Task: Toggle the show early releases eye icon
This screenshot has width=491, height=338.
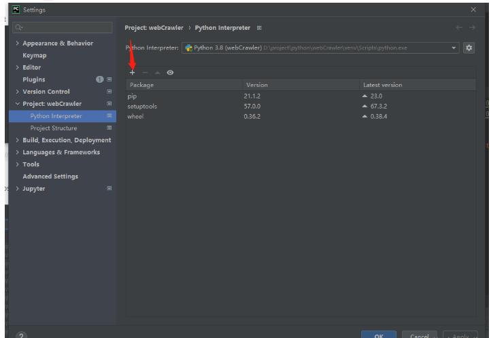Action: point(169,73)
